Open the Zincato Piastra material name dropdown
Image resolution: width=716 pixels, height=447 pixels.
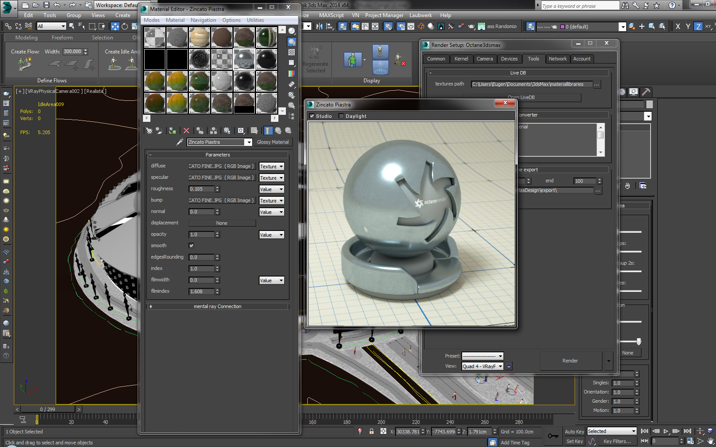pyautogui.click(x=248, y=142)
